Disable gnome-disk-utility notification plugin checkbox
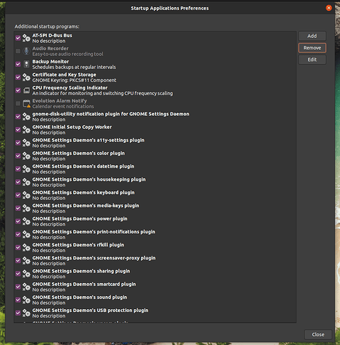Screen dimensions: 340x345 tap(18, 117)
